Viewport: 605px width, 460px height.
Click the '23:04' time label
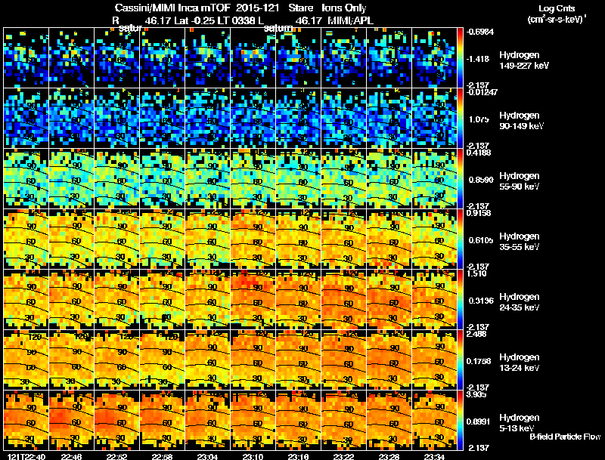point(207,457)
